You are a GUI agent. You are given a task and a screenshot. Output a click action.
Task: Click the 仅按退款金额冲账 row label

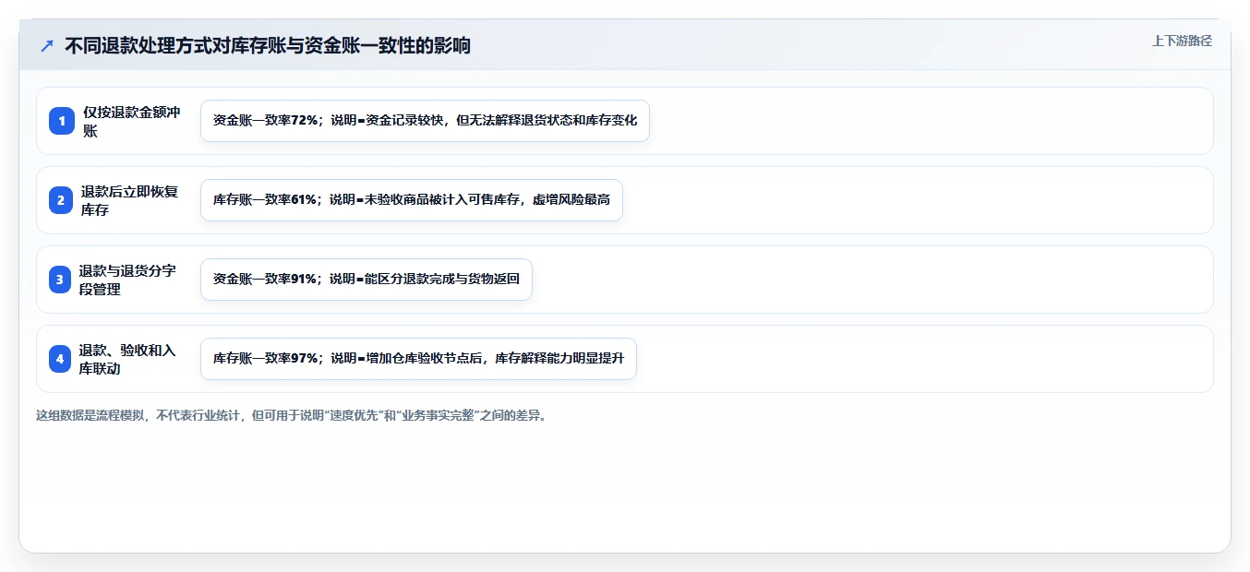pyautogui.click(x=131, y=122)
